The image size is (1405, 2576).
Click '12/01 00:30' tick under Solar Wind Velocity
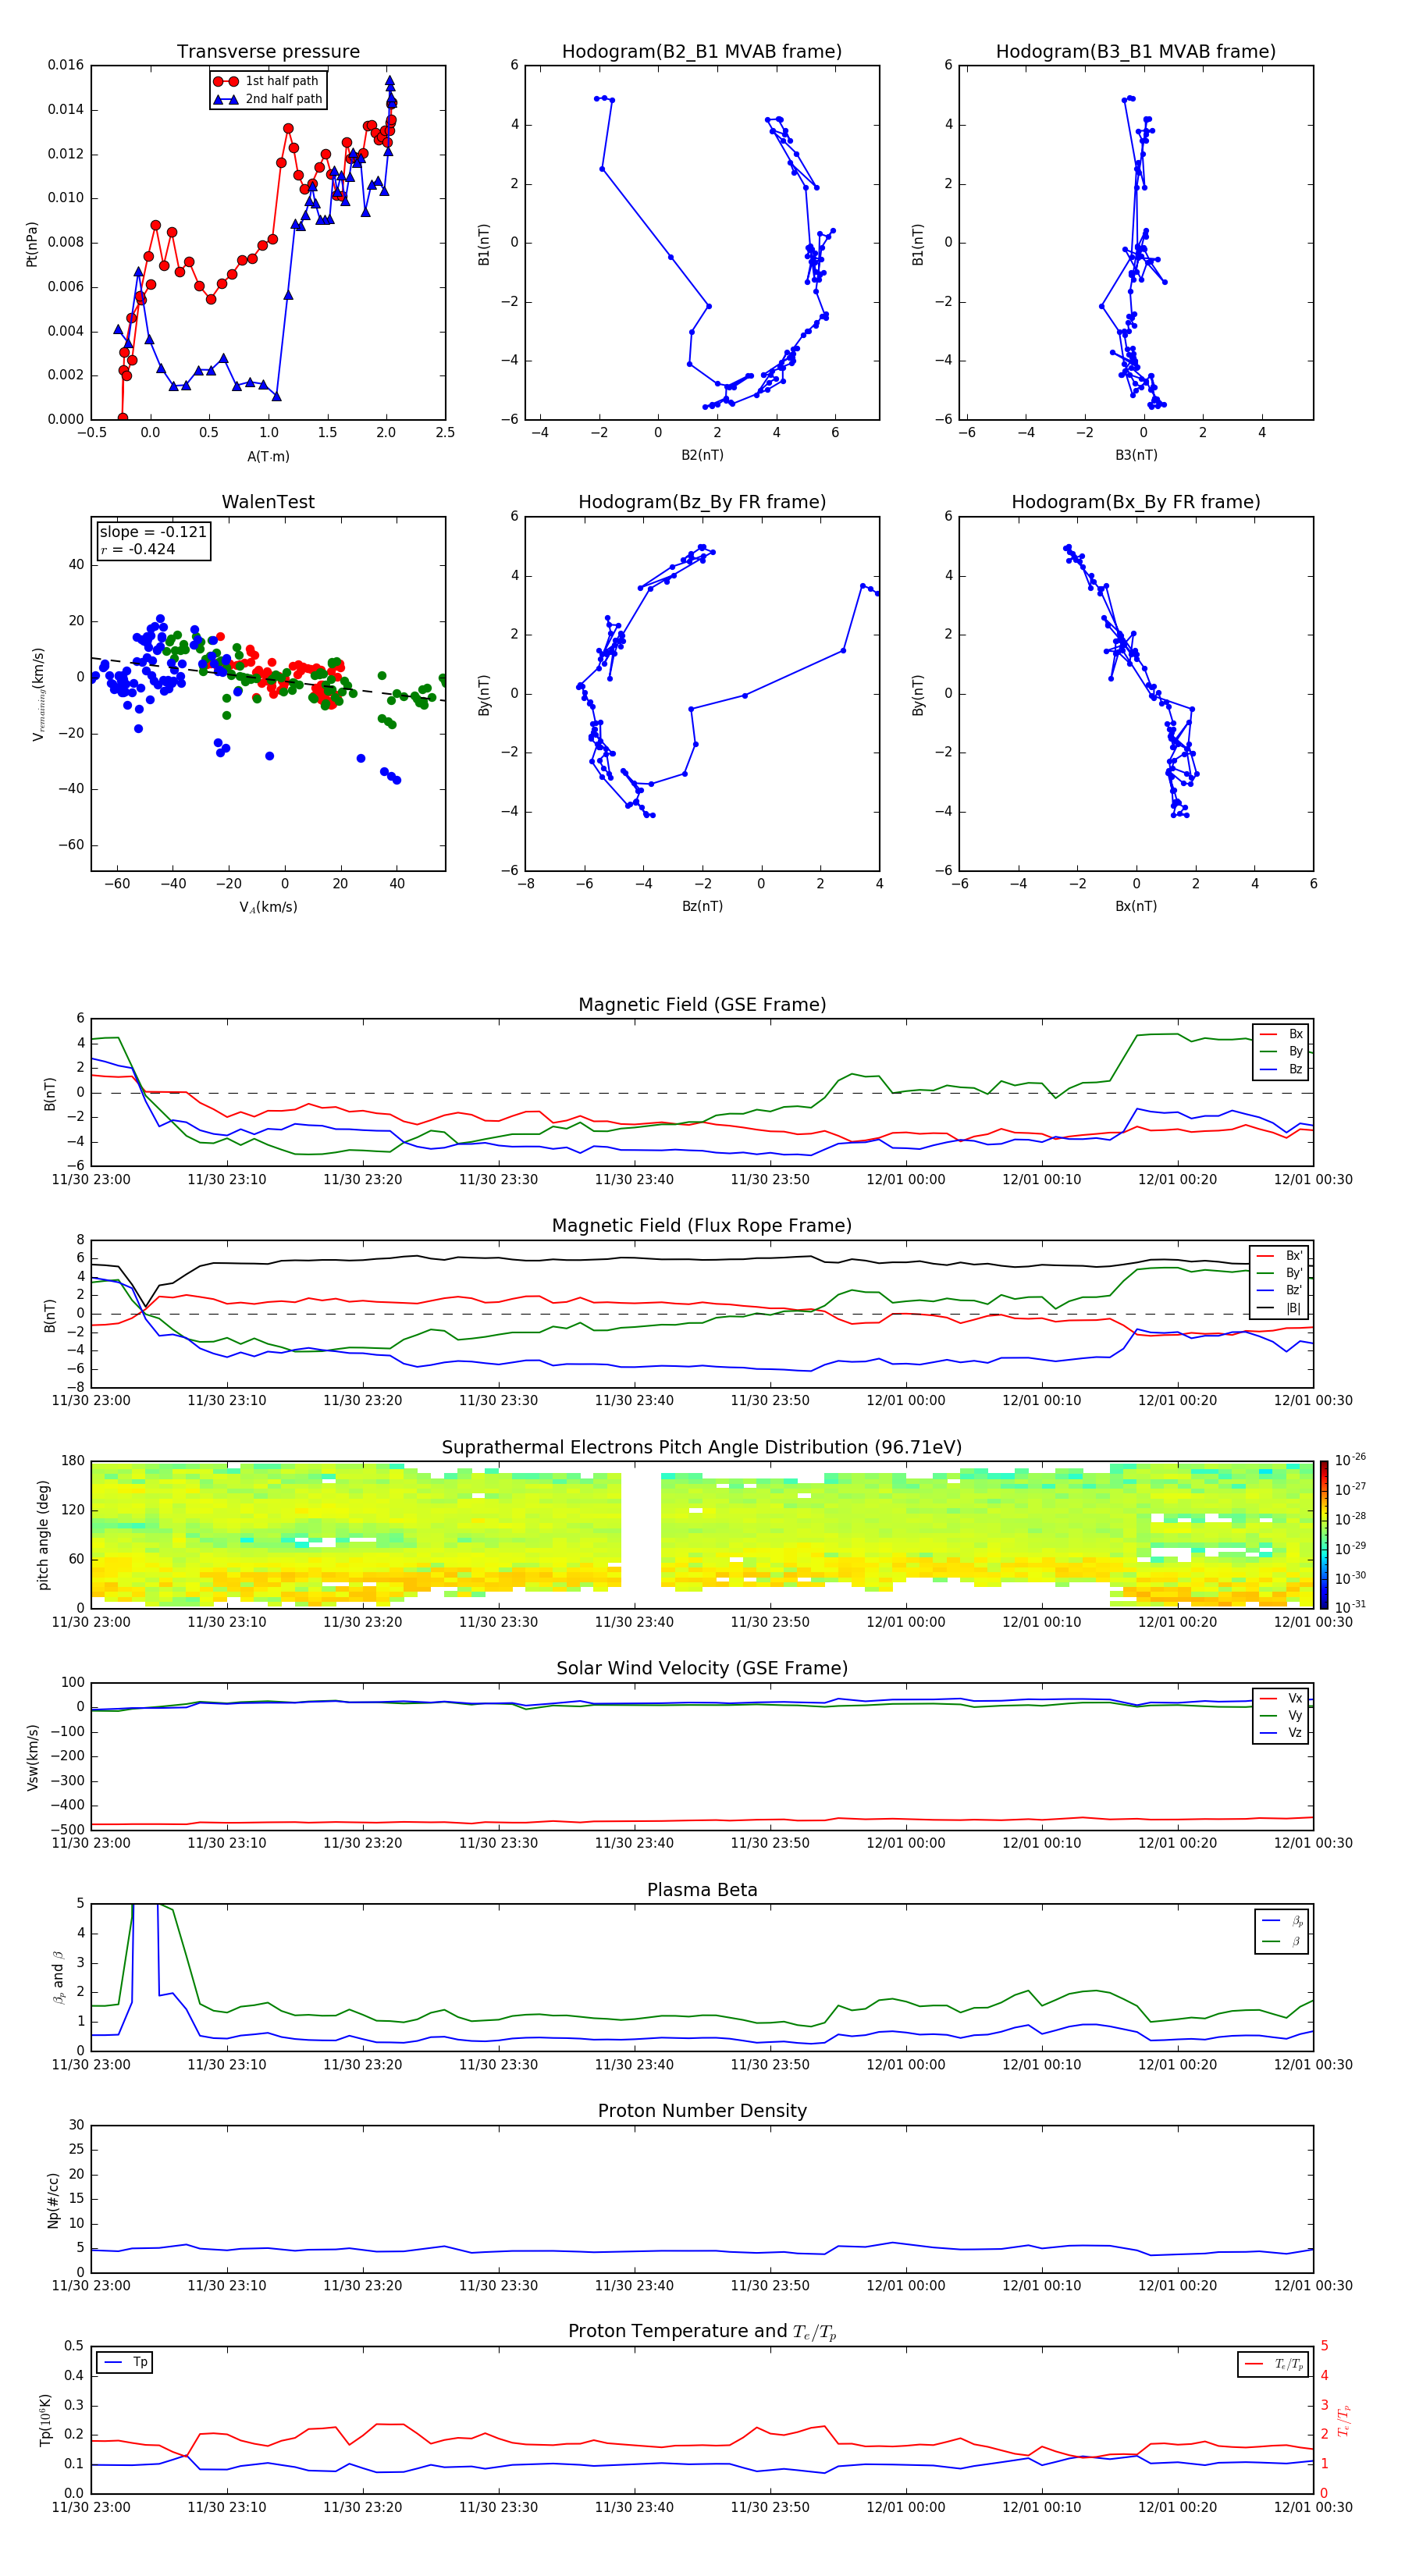[1313, 1843]
